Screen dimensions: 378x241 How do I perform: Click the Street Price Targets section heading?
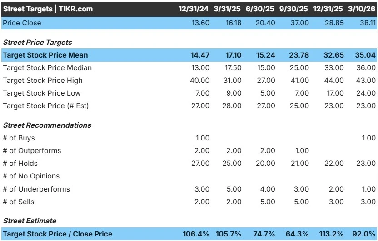(38, 42)
